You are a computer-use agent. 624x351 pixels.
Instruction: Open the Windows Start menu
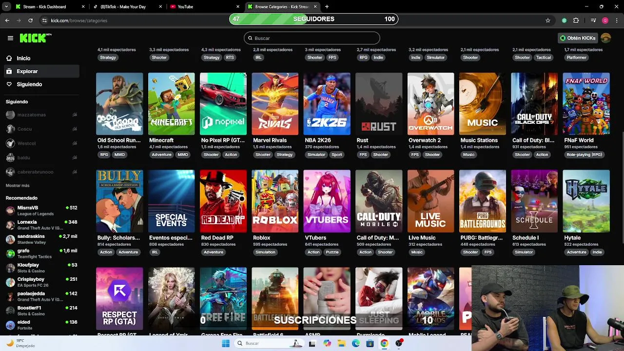pyautogui.click(x=226, y=343)
